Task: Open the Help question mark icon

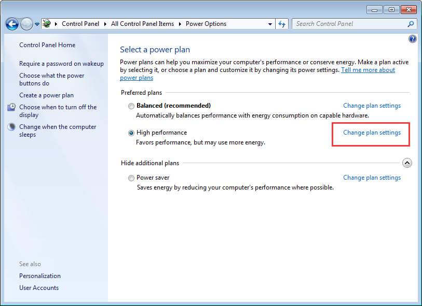Action: [412, 39]
